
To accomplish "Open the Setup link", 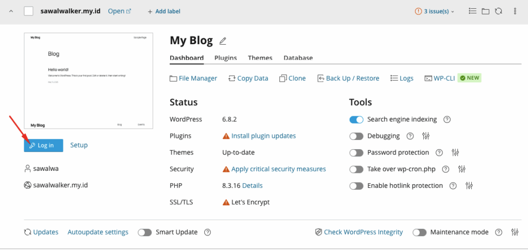I will pos(79,145).
